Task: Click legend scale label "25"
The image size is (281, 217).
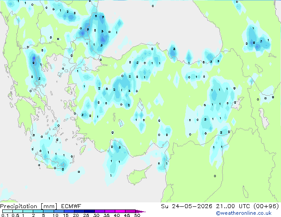Action: coord(86,215)
